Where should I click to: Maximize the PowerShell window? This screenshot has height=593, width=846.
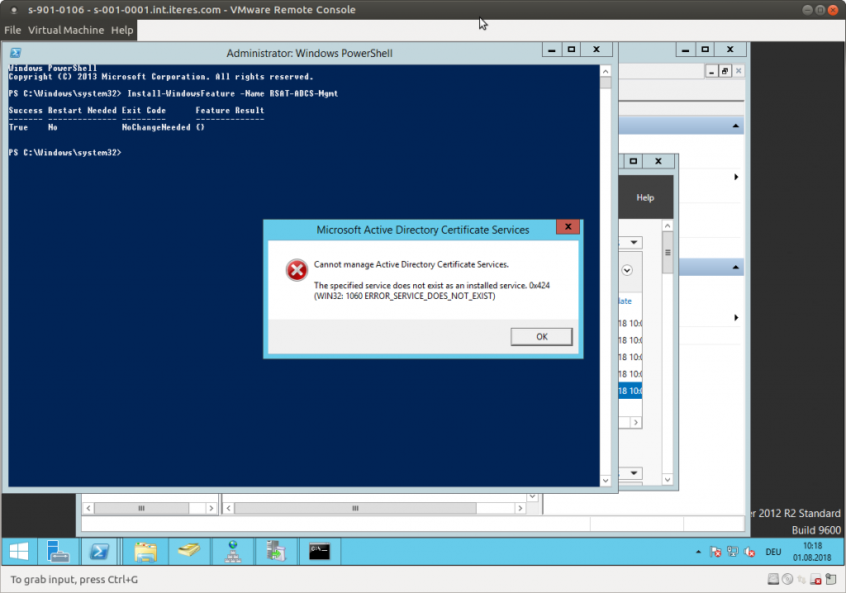pos(572,49)
